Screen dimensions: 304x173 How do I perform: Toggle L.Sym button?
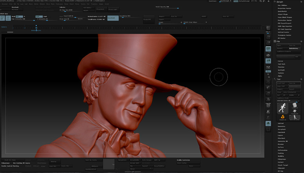coord(268,67)
